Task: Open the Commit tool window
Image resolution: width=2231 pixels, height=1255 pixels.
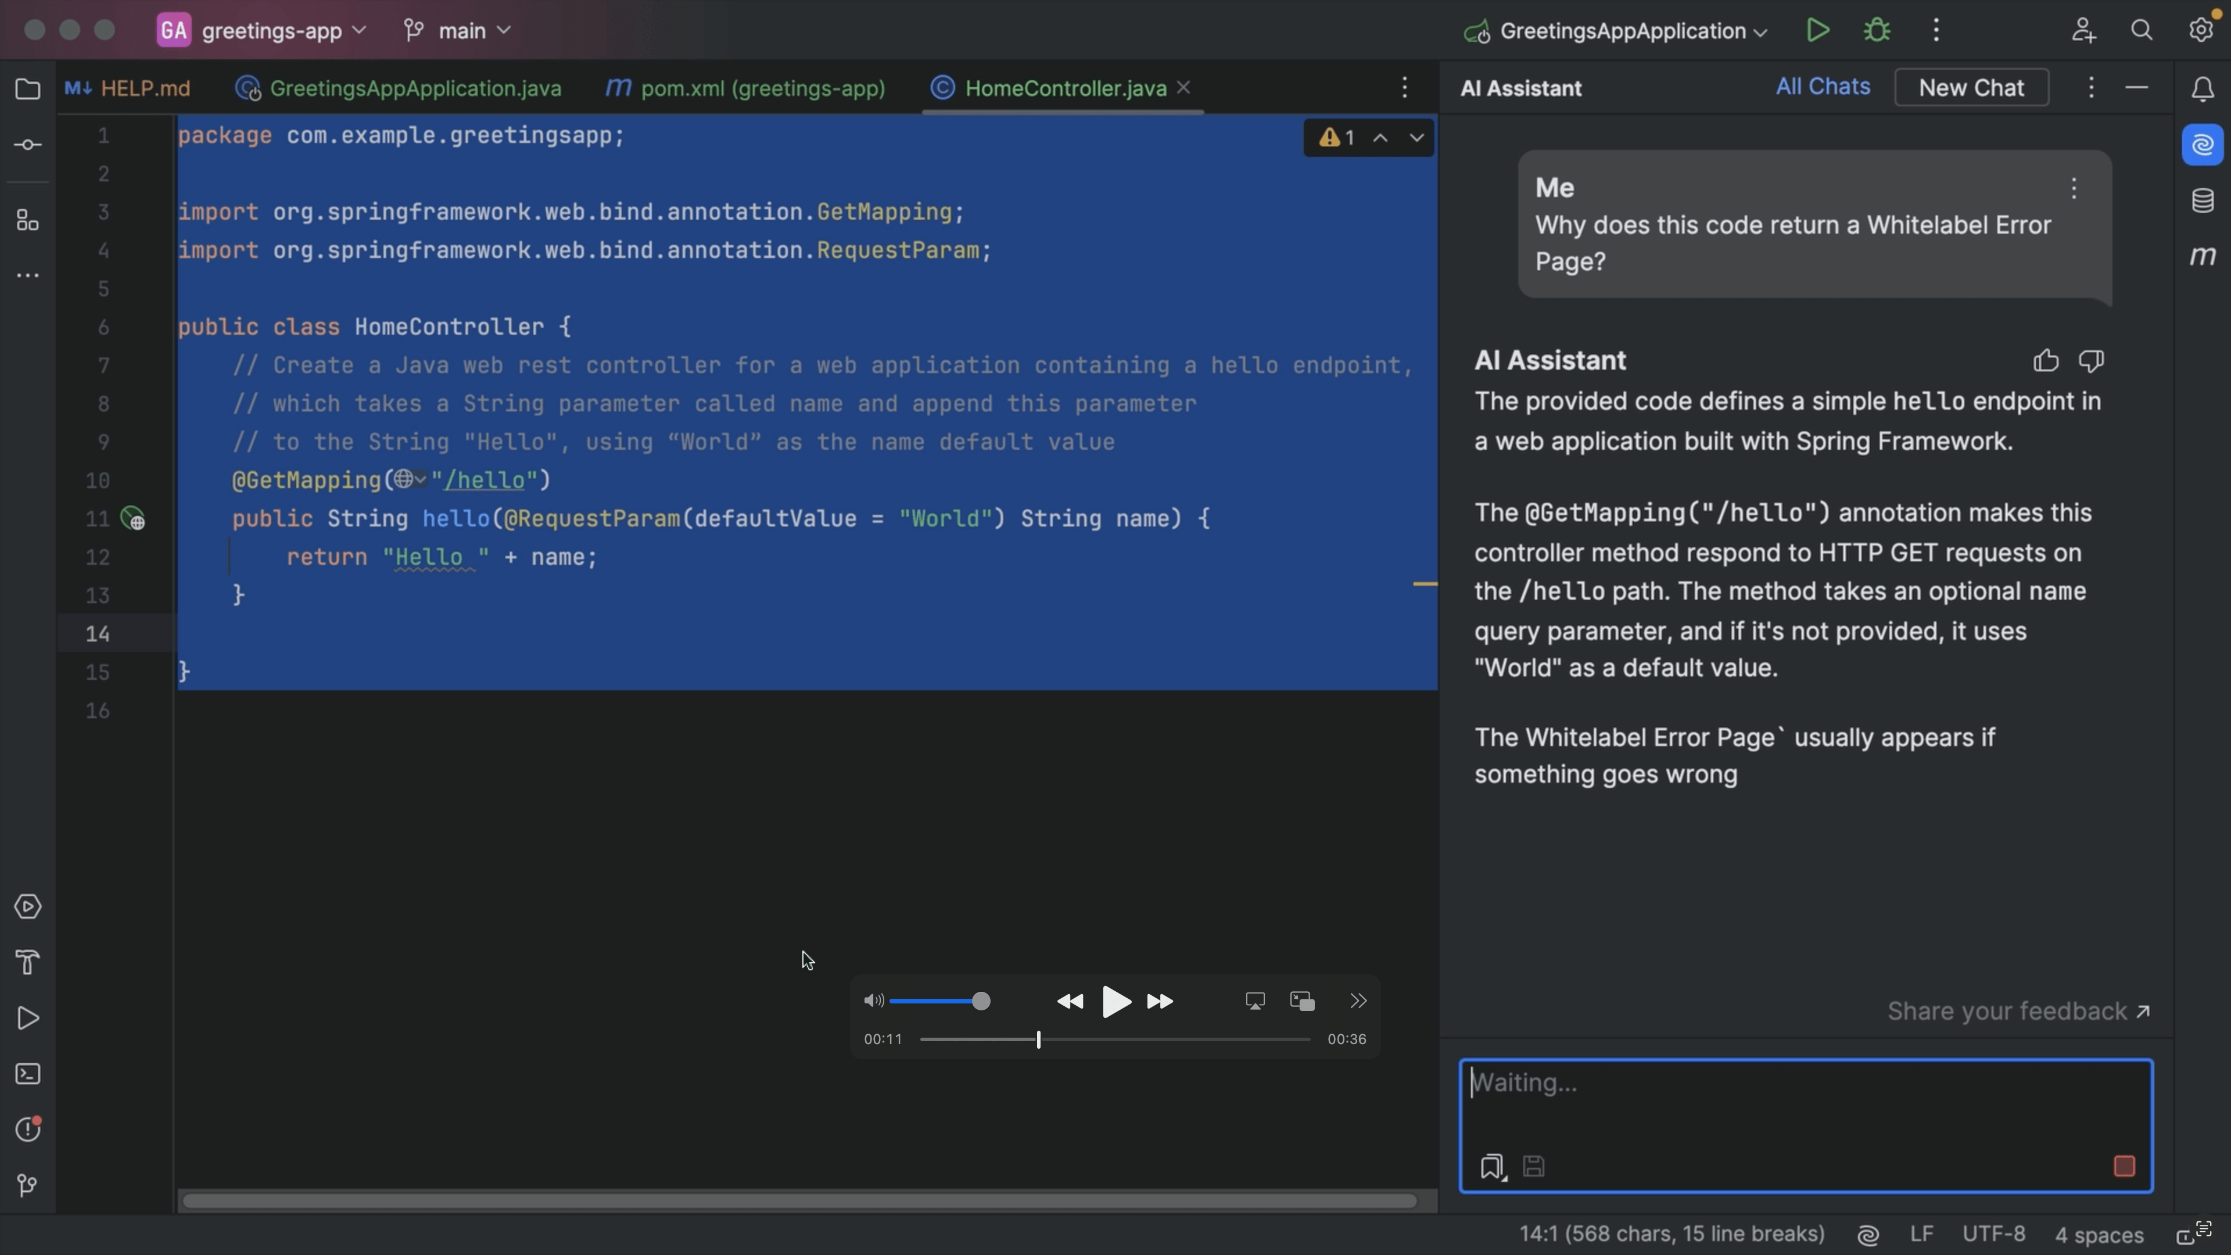Action: click(27, 144)
